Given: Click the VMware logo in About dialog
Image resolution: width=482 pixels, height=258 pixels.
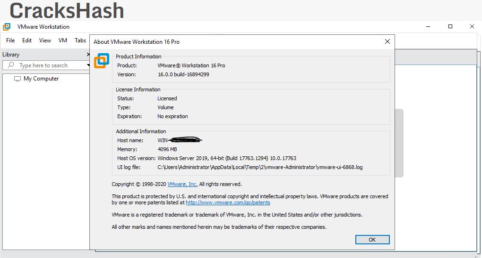Looking at the screenshot, I should point(101,61).
